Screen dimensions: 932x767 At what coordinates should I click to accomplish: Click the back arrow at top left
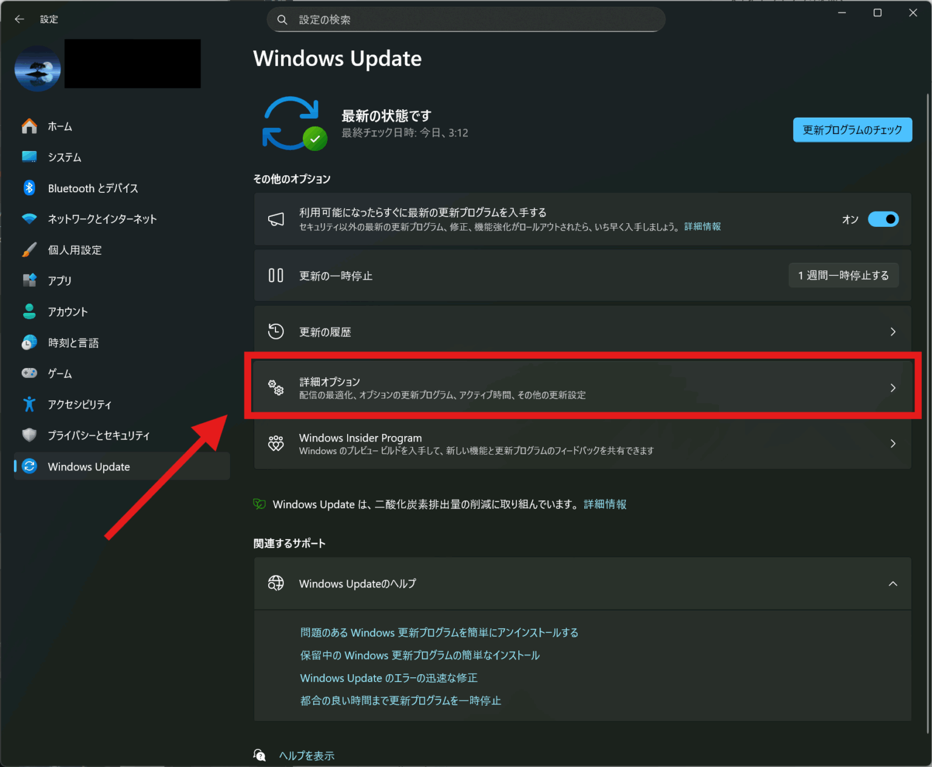coord(19,19)
